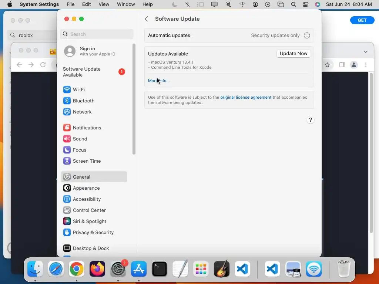Click Chrome reload button

(43, 65)
